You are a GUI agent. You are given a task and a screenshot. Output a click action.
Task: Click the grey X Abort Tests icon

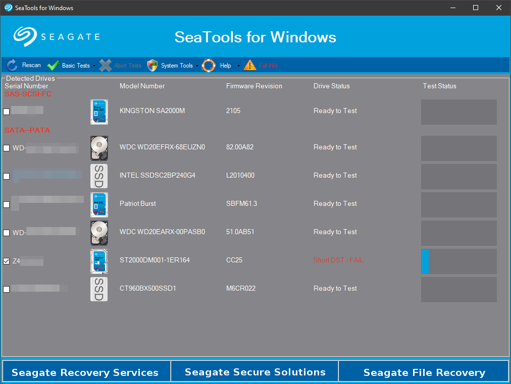pyautogui.click(x=105, y=66)
